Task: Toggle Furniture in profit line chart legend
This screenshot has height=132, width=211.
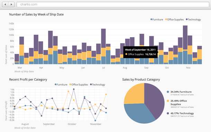Action: 61,84
